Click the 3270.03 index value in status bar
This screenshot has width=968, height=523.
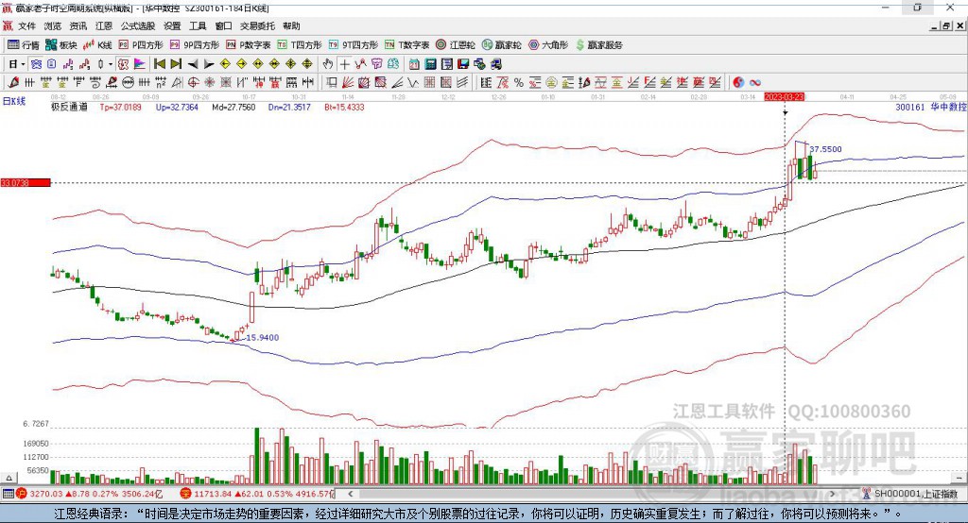[x=46, y=494]
